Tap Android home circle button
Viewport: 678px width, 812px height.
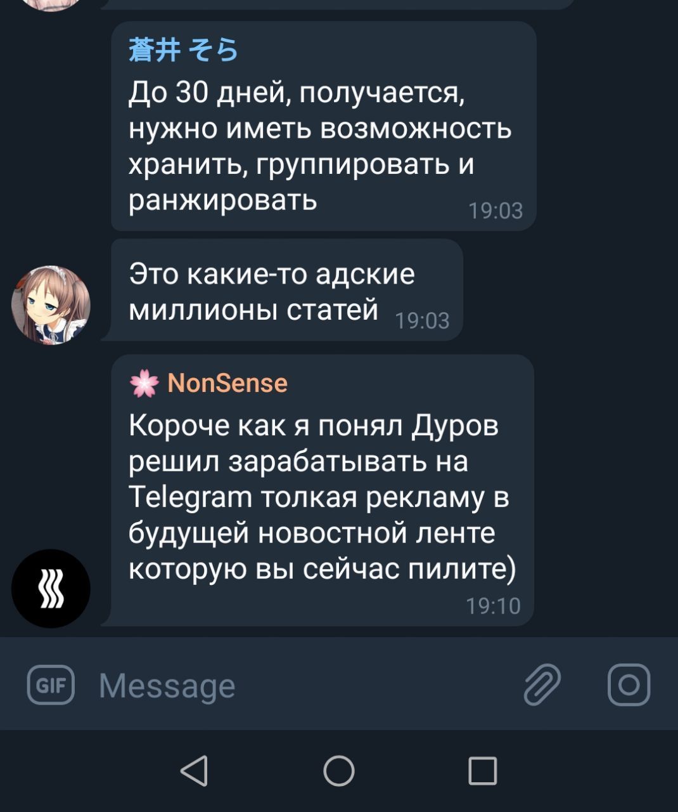click(x=339, y=771)
